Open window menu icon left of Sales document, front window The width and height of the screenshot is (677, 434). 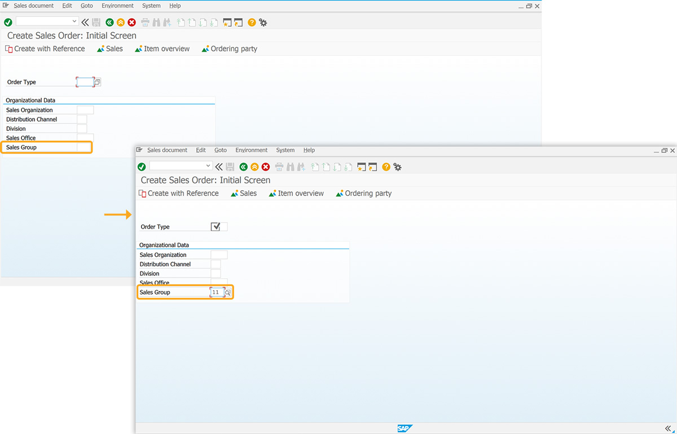pos(139,150)
